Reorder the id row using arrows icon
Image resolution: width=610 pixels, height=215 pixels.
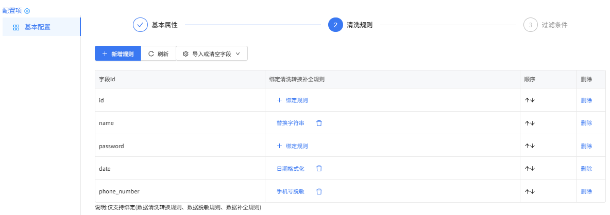530,100
